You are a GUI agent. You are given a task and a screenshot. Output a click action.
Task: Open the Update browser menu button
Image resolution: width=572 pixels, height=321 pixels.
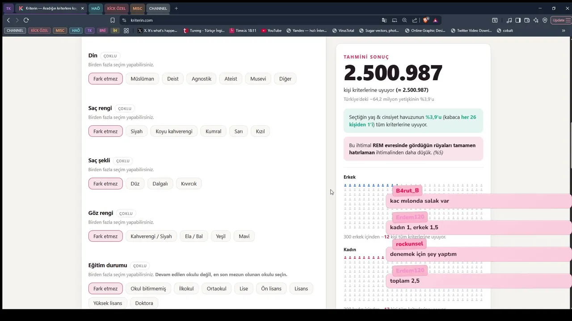coord(561,20)
